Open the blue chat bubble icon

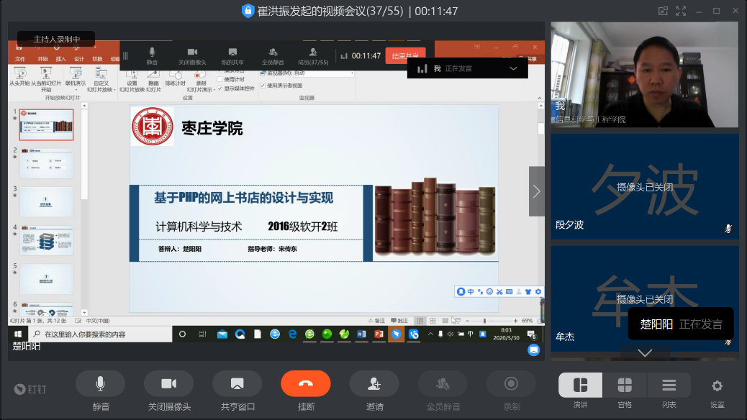tap(533, 350)
